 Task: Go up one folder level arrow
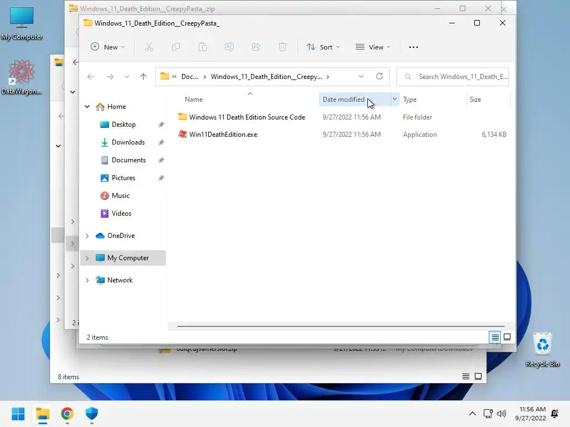point(143,77)
